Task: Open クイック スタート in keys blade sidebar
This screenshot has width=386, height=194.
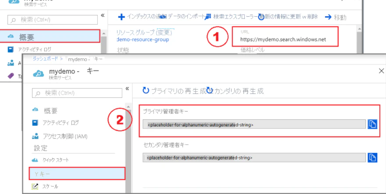Action: [56, 160]
